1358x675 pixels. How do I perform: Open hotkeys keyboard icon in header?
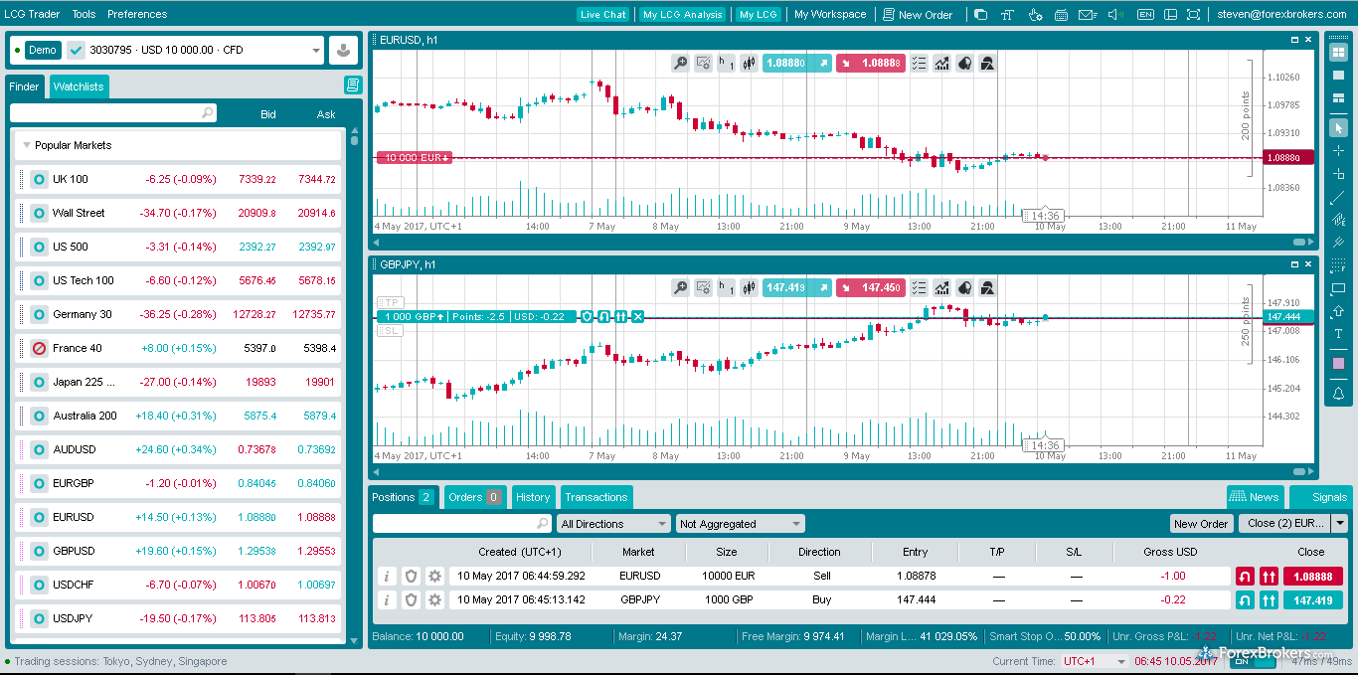(x=1061, y=14)
